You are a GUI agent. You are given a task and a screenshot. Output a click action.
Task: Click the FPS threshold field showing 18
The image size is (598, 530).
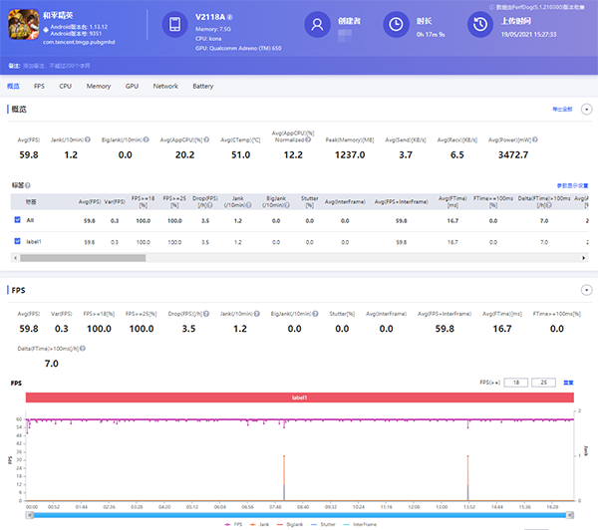(x=517, y=382)
